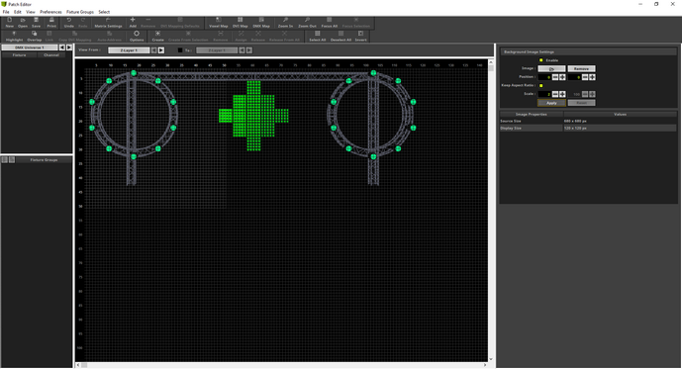
Task: Toggle the Keep Aspect Ratio checkbox
Action: [x=541, y=86]
